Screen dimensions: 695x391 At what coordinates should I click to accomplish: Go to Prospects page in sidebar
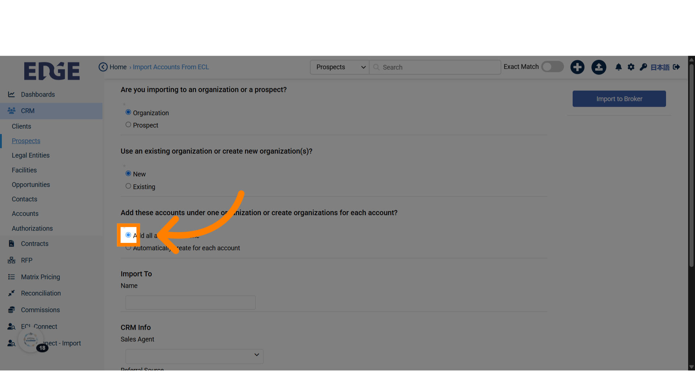[26, 141]
